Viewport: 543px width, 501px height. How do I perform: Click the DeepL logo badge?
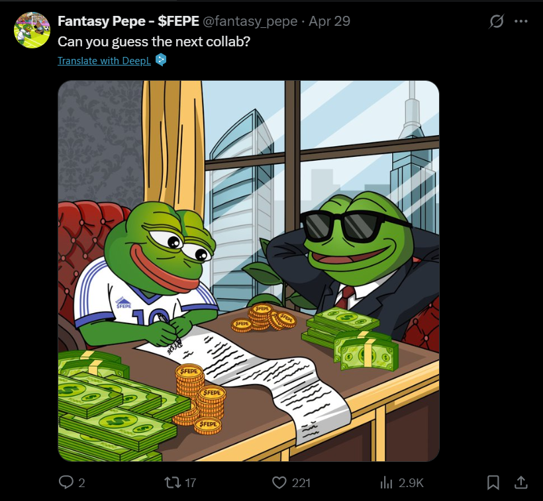pyautogui.click(x=161, y=60)
